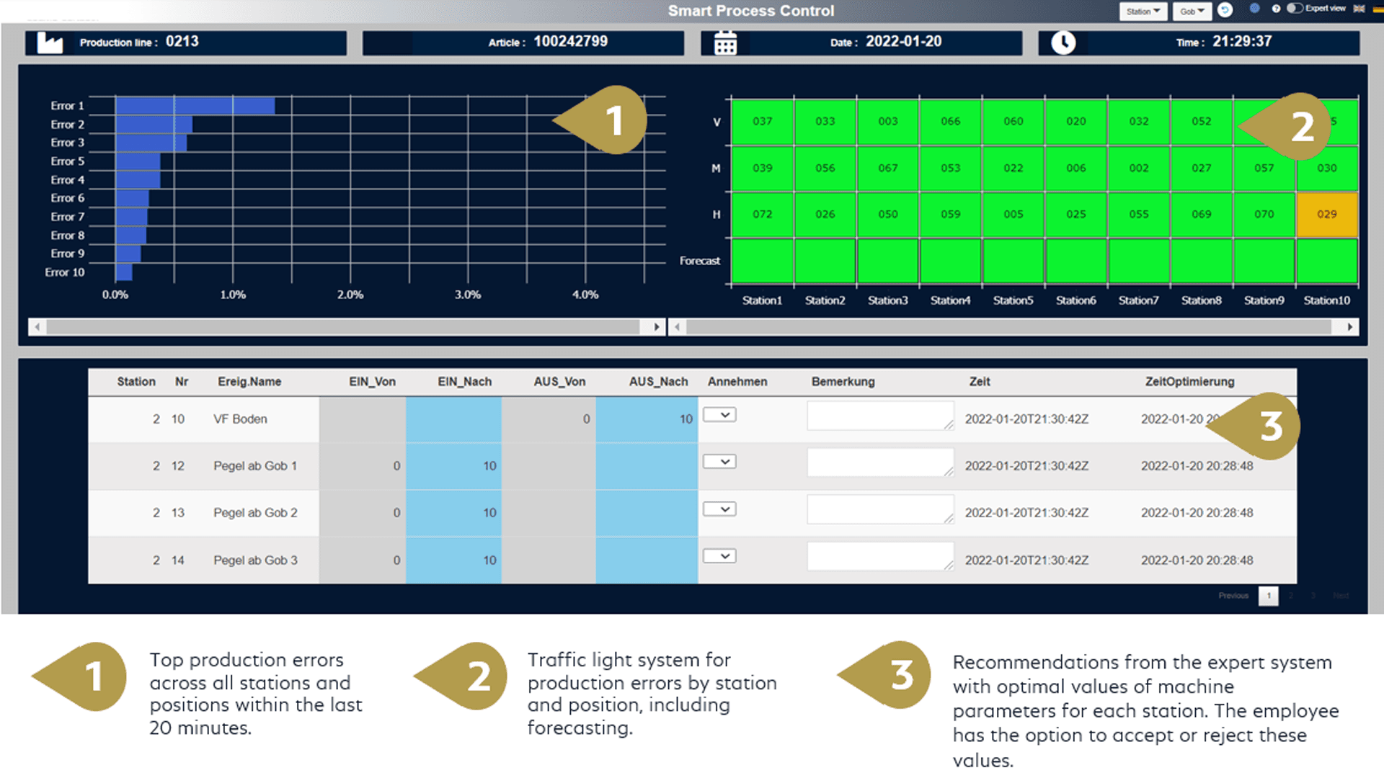
Task: Click right arrow of error chart scrollbar
Action: pyautogui.click(x=656, y=327)
